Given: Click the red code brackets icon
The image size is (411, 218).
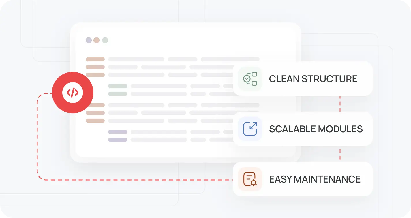Looking at the screenshot, I should tap(73, 92).
